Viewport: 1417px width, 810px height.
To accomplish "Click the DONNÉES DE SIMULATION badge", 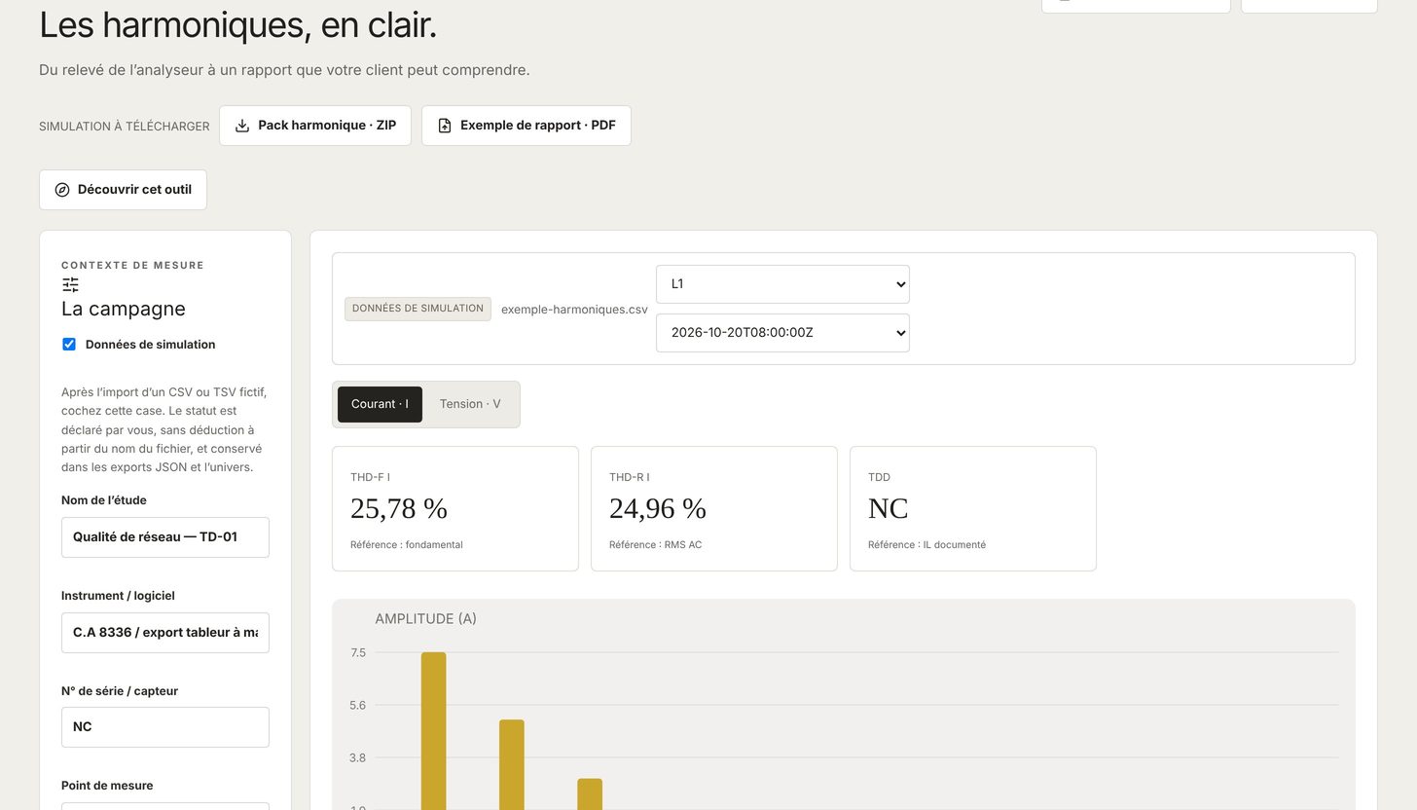I will pos(418,309).
